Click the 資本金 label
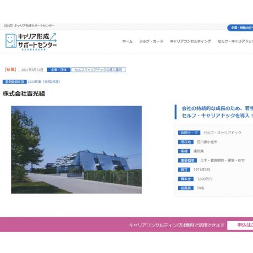The width and height of the screenshot is (253, 253). (x=186, y=179)
